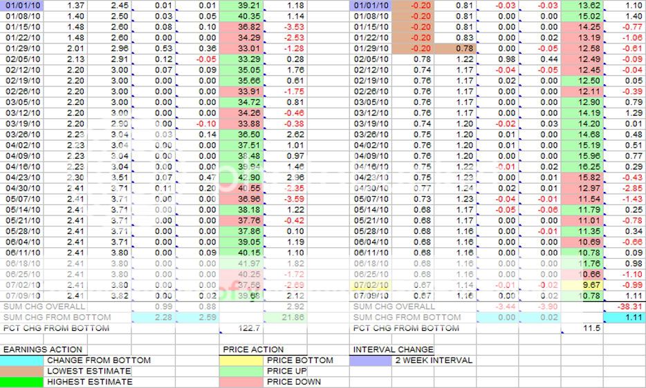Click the light green Price Up legend swatch
The height and width of the screenshot is (388, 646).
pos(242,371)
